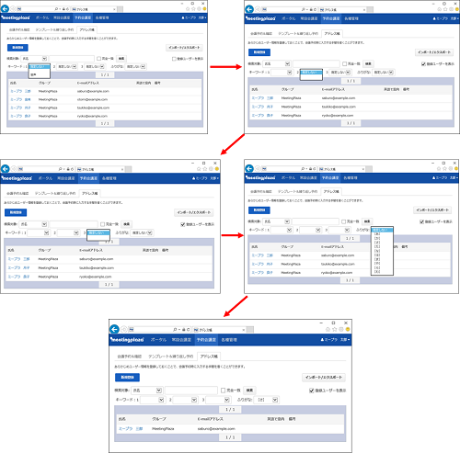This screenshot has height=453, width=460.
Task: Click the meetingplaza logo in the four-contact first screenshot
Action: point(16,17)
